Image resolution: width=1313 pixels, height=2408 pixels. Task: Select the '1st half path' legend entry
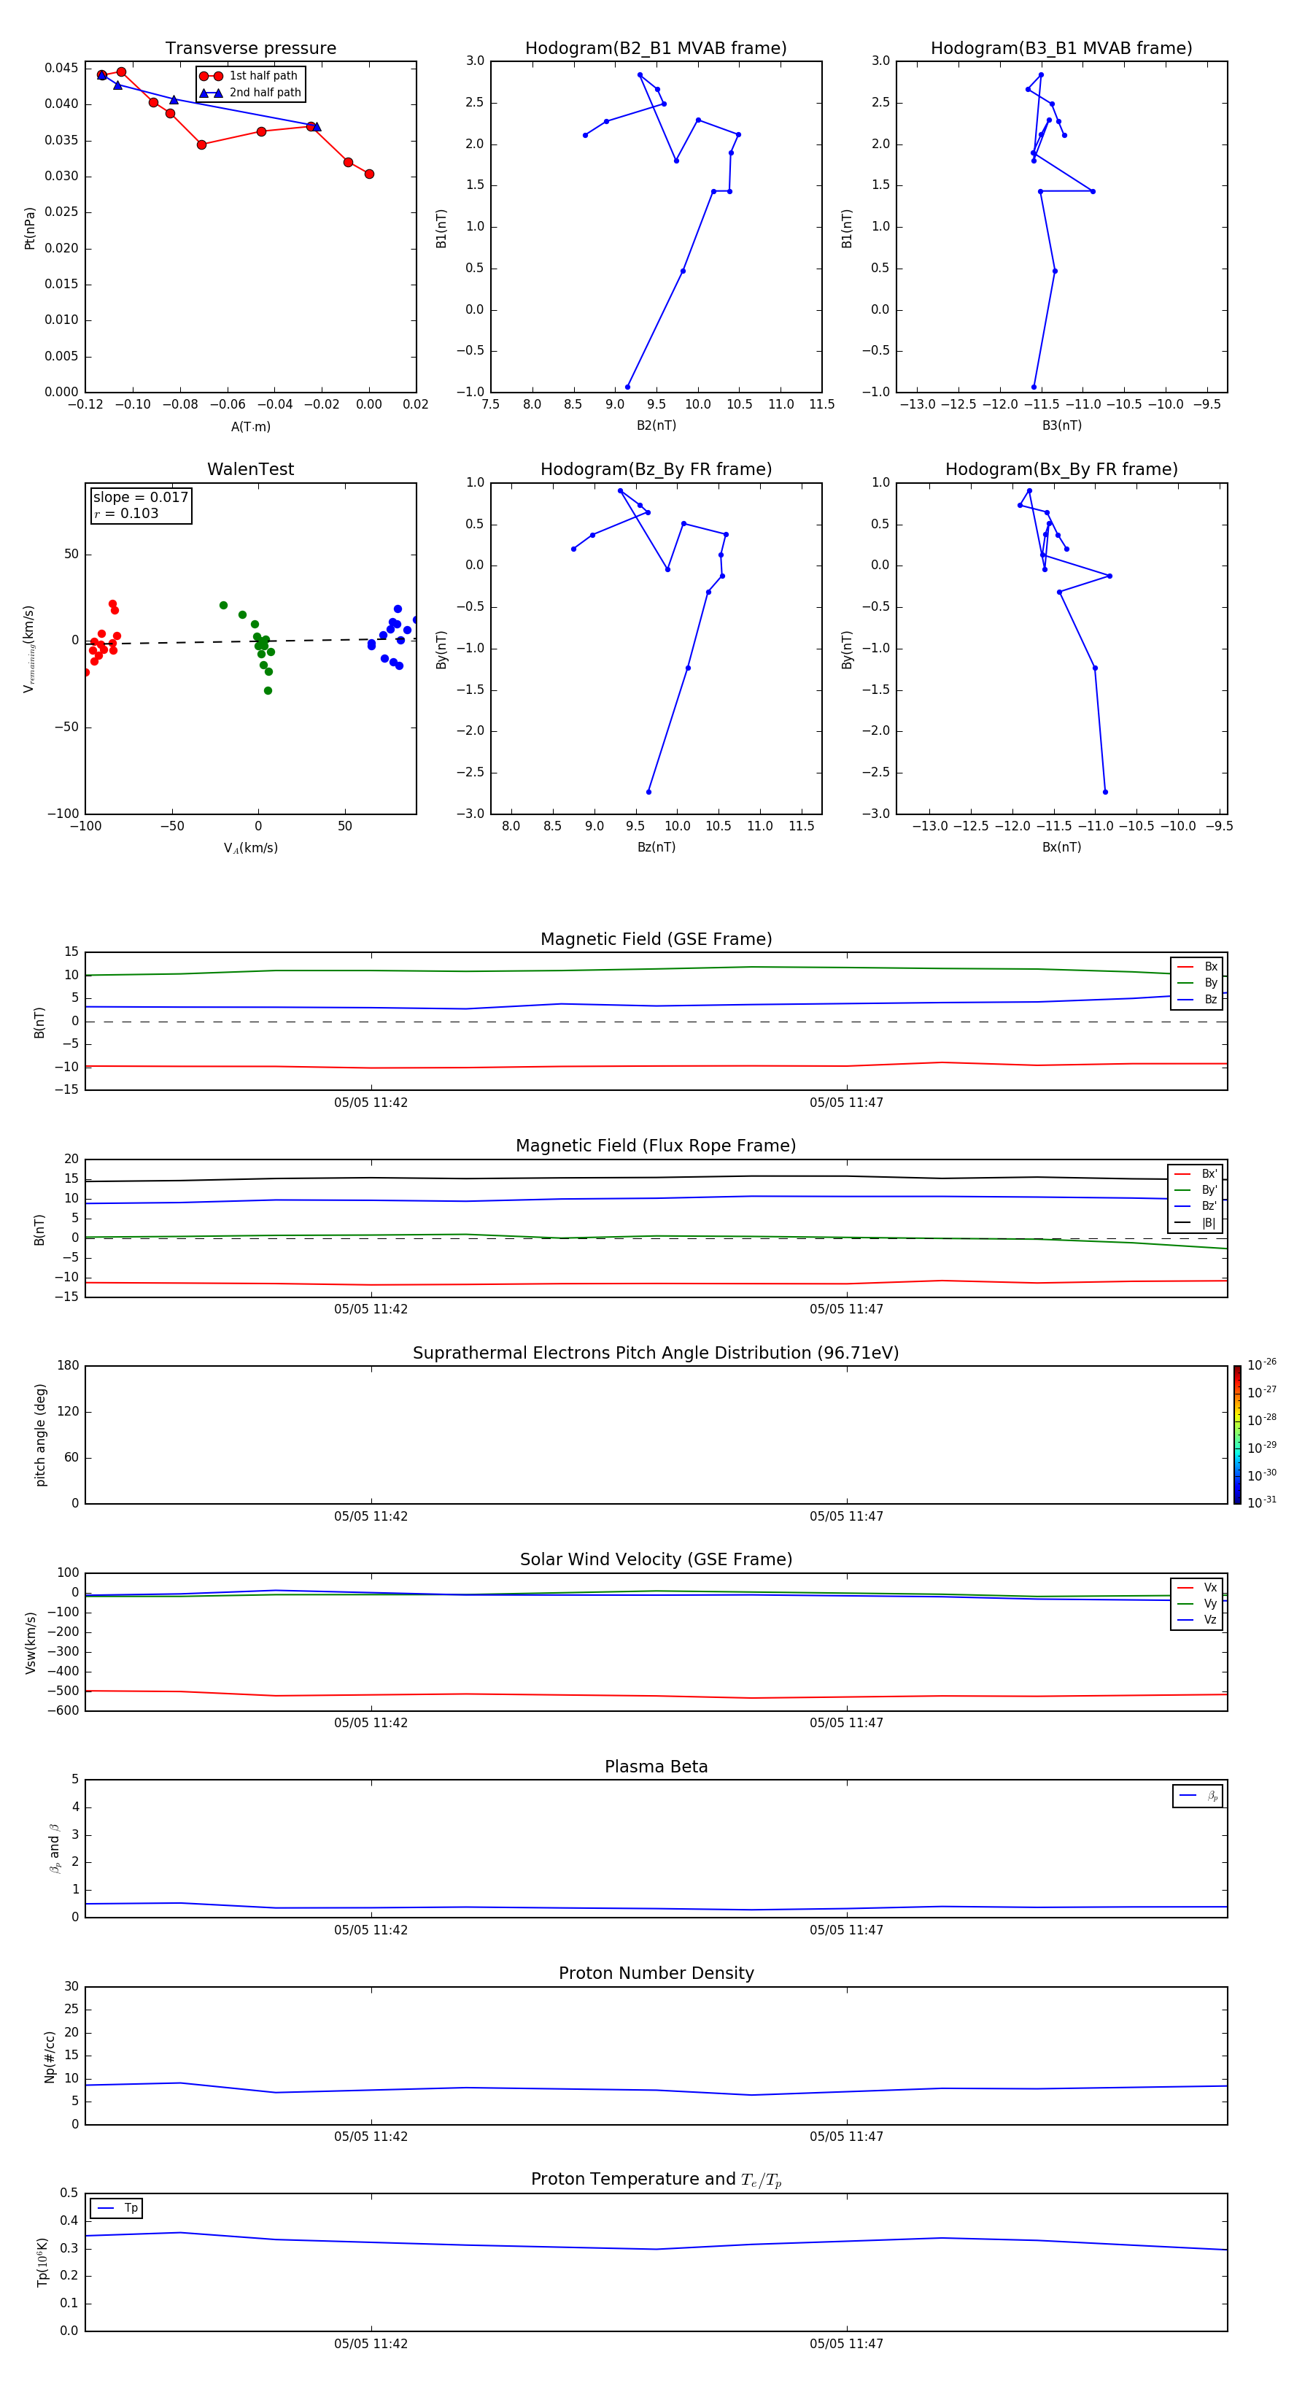(x=249, y=76)
